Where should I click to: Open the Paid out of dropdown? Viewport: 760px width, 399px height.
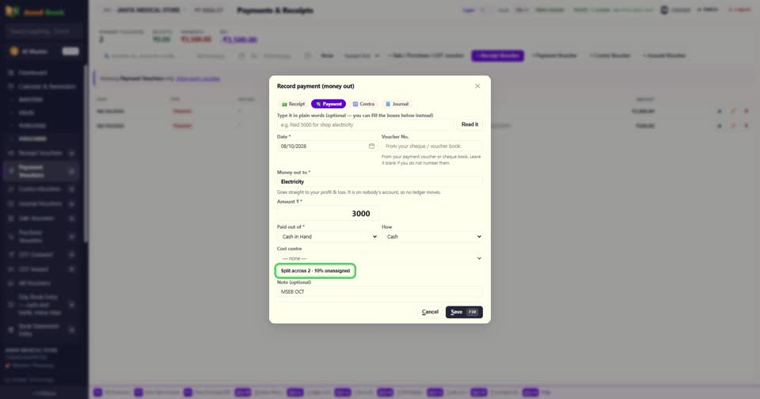click(328, 237)
